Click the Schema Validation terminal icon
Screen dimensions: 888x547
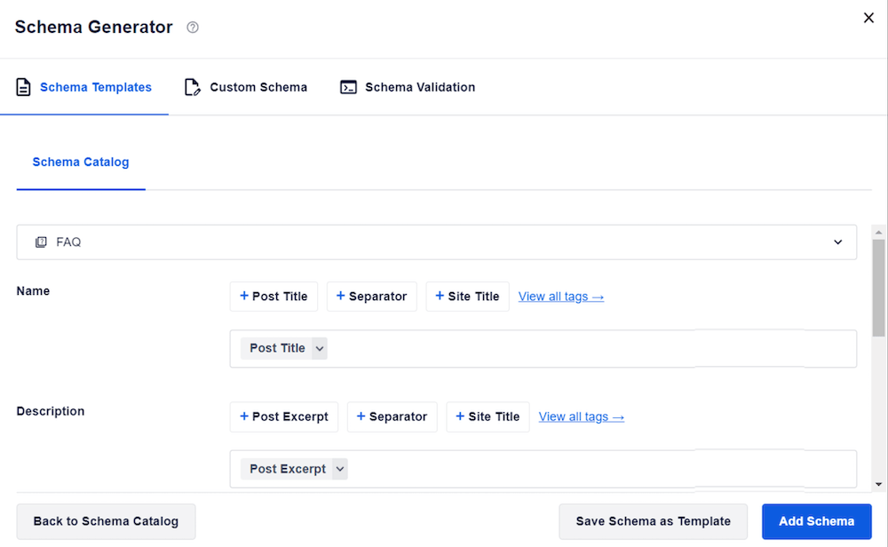[x=348, y=87]
